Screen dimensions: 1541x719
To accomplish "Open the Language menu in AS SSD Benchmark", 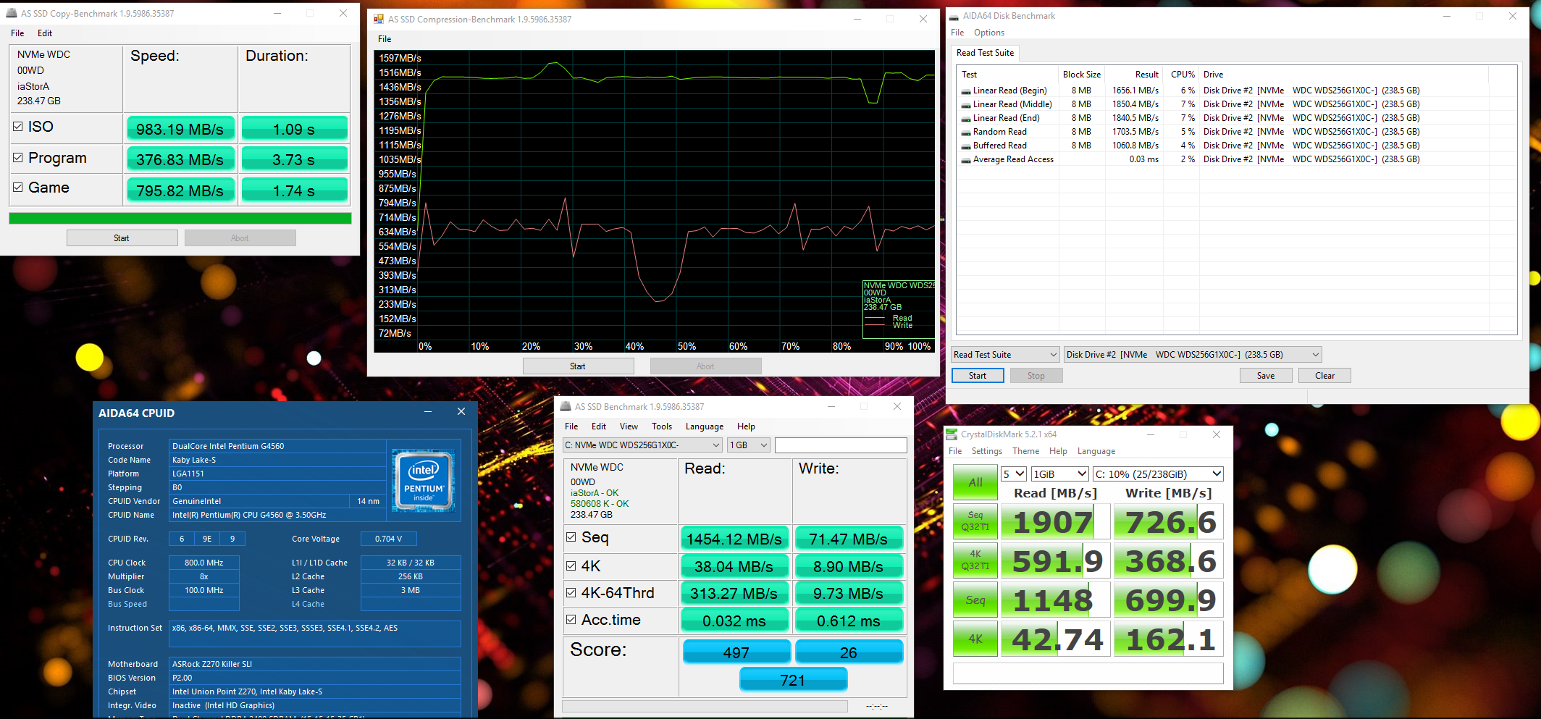I will pyautogui.click(x=705, y=426).
